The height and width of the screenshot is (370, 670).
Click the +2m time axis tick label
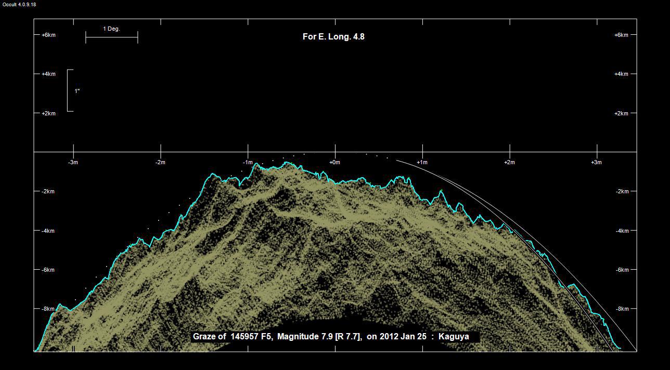[509, 162]
